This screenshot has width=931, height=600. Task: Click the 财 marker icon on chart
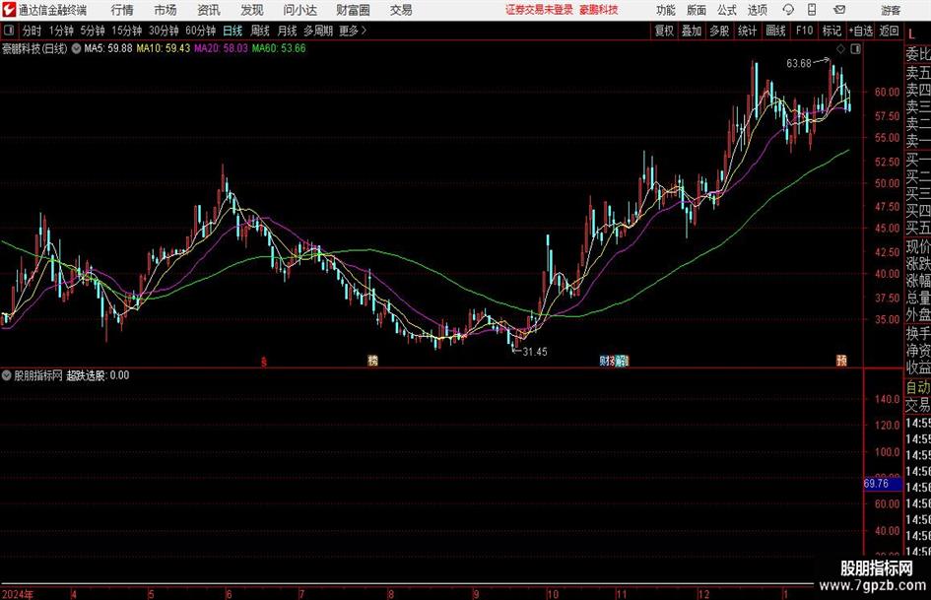pos(605,361)
